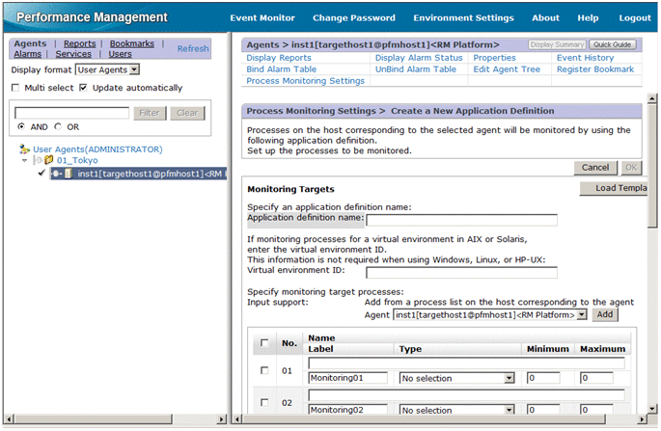Image resolution: width=661 pixels, height=431 pixels.
Task: Select the 01_Tokyo tree folder
Action: click(x=77, y=160)
